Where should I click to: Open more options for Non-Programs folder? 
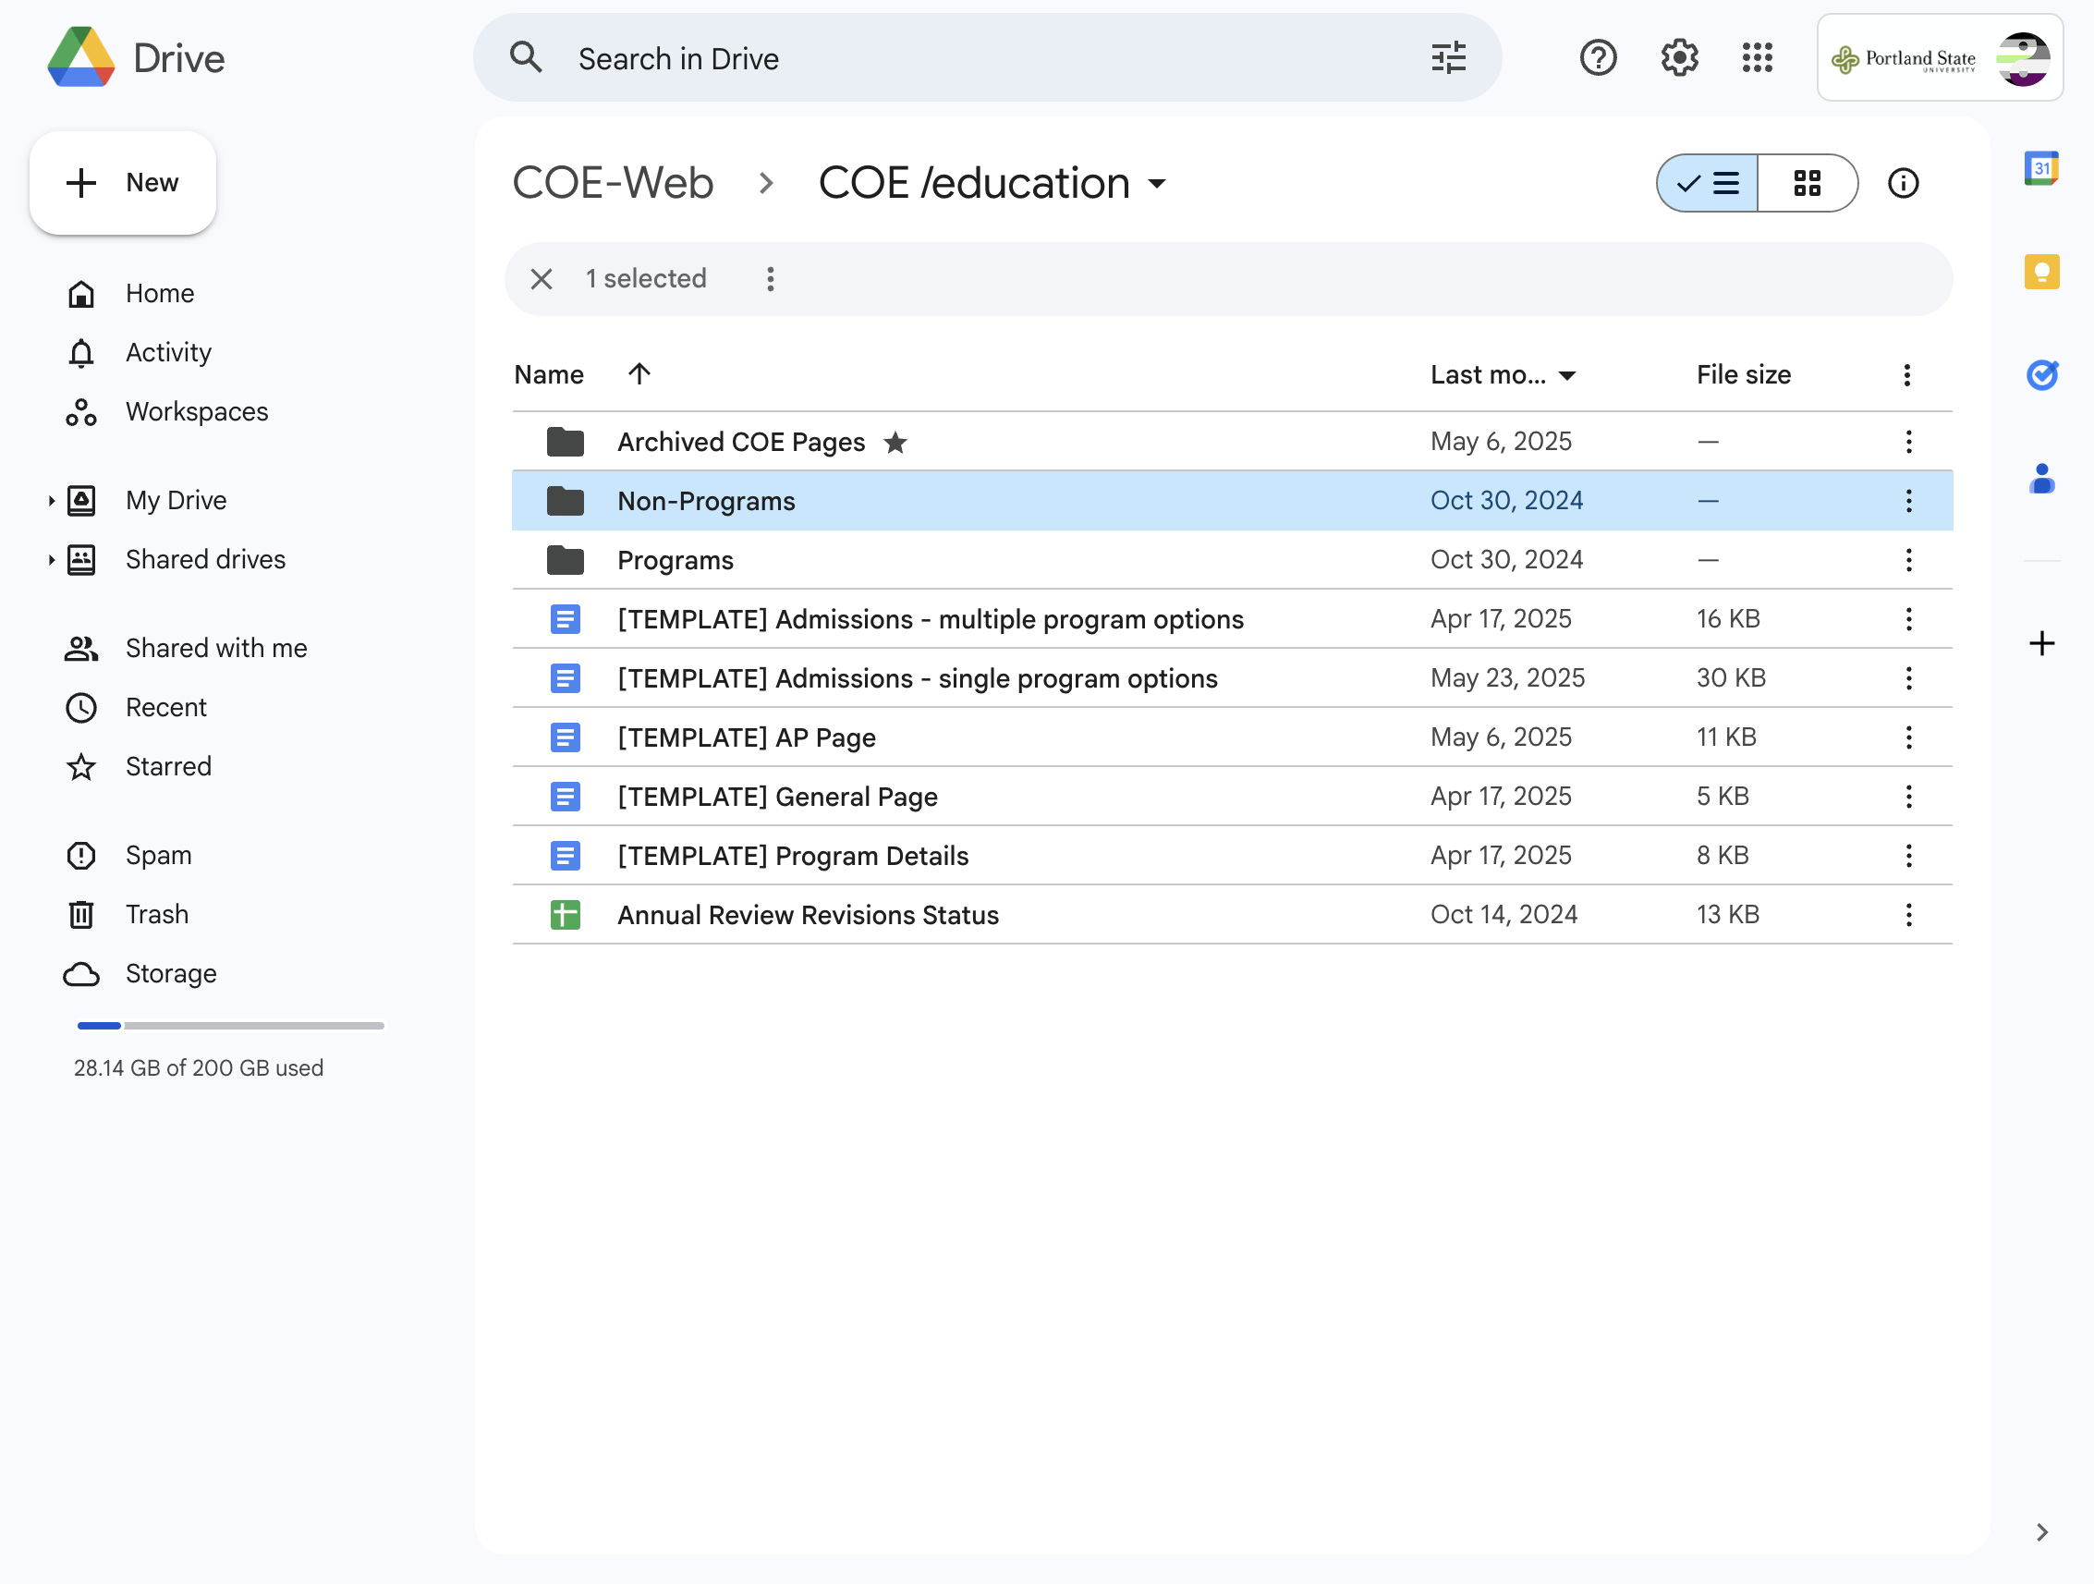1908,501
